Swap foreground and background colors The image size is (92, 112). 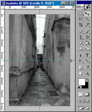click(x=87, y=79)
